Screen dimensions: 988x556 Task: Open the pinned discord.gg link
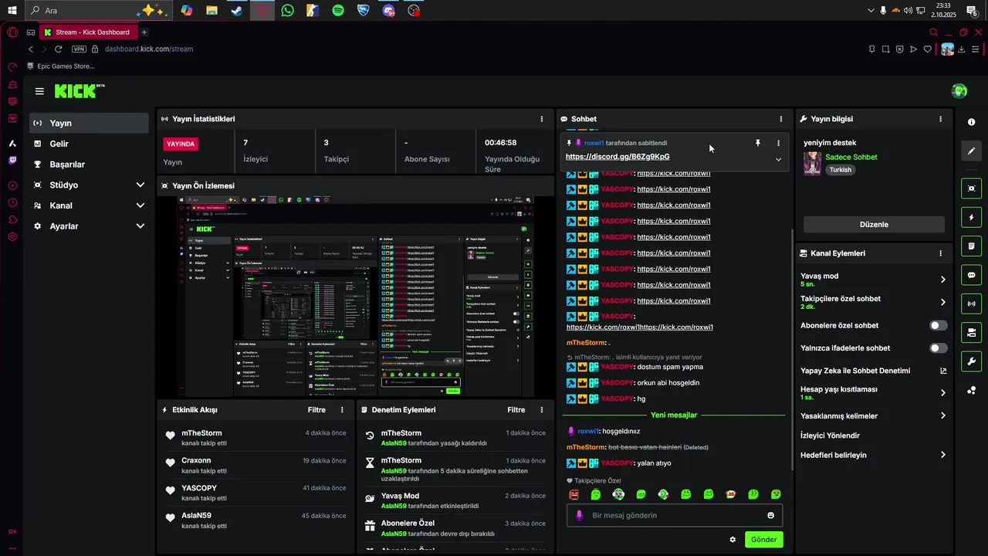click(x=617, y=157)
